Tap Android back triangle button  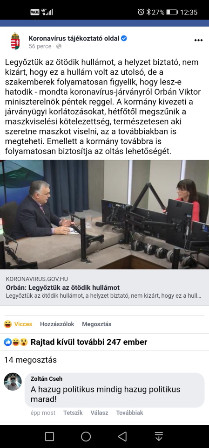tap(122, 436)
